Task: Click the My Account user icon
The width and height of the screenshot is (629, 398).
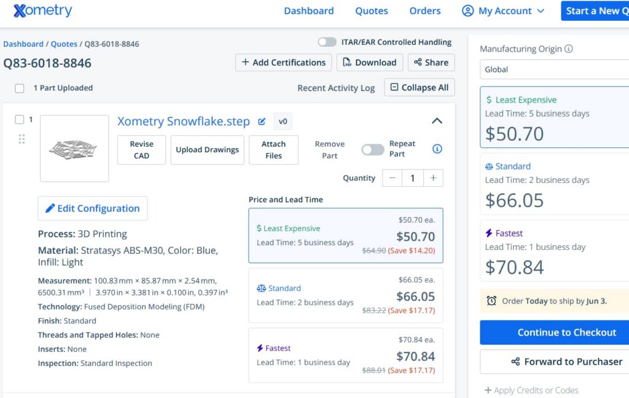Action: point(467,11)
